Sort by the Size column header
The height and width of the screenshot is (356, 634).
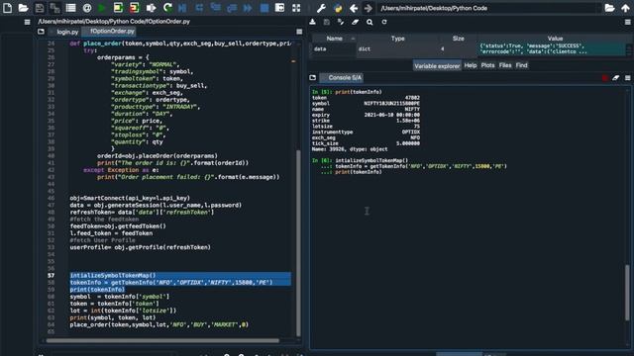click(x=458, y=39)
